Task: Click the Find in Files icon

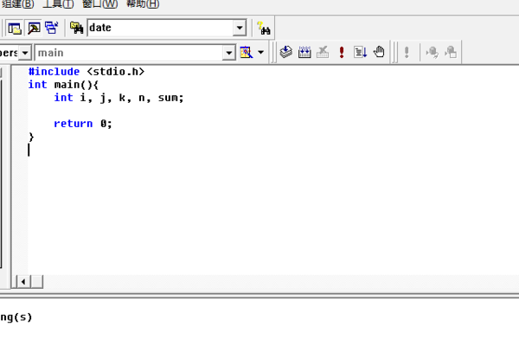Action: tap(77, 28)
